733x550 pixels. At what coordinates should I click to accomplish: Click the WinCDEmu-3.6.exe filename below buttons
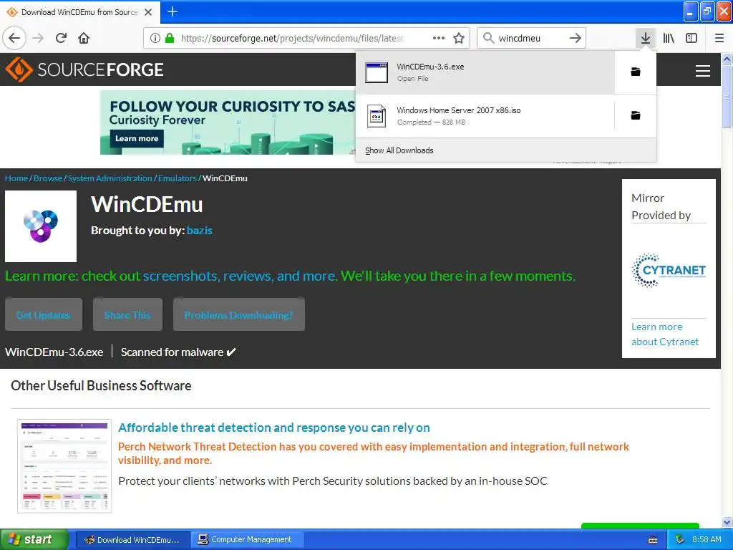point(54,352)
